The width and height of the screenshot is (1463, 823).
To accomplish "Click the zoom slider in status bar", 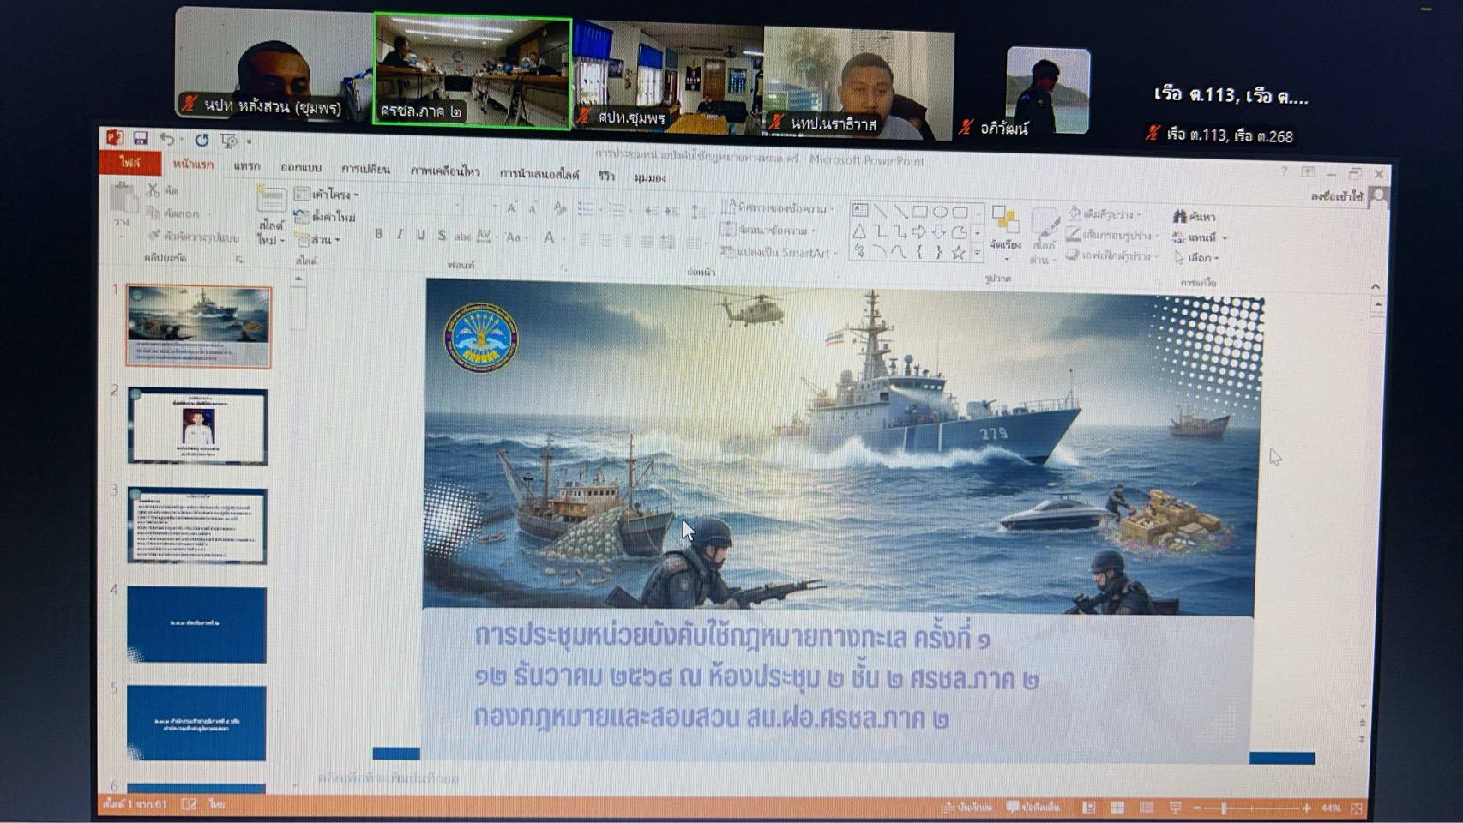I will 1224,808.
